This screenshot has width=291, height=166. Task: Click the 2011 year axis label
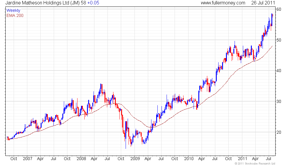click(x=242, y=159)
